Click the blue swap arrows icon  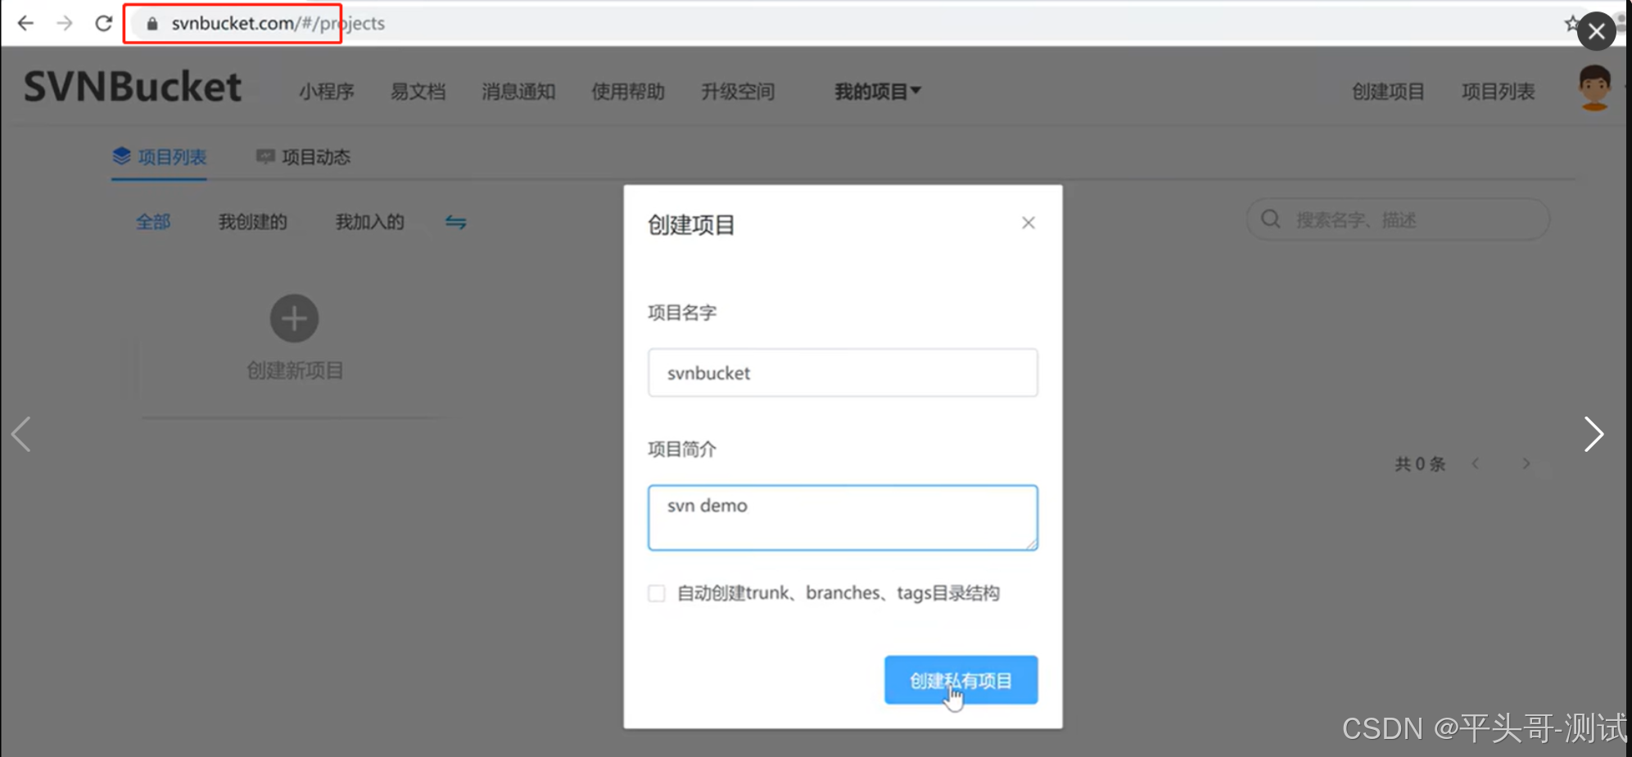pos(455,222)
